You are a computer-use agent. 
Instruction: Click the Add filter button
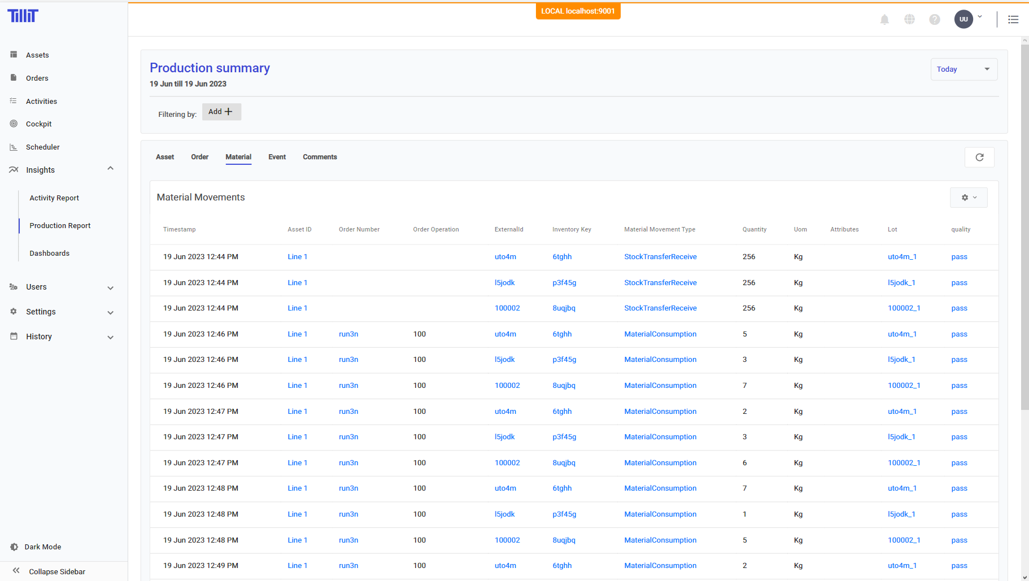pyautogui.click(x=221, y=112)
